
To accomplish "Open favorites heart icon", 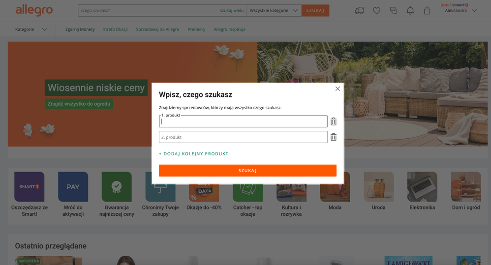I will coord(377,11).
